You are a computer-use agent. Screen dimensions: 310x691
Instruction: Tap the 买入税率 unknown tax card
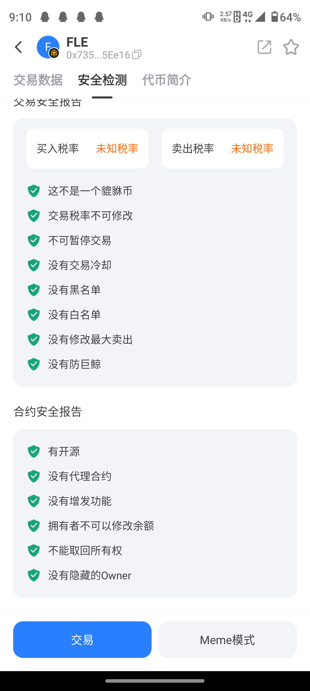[87, 149]
